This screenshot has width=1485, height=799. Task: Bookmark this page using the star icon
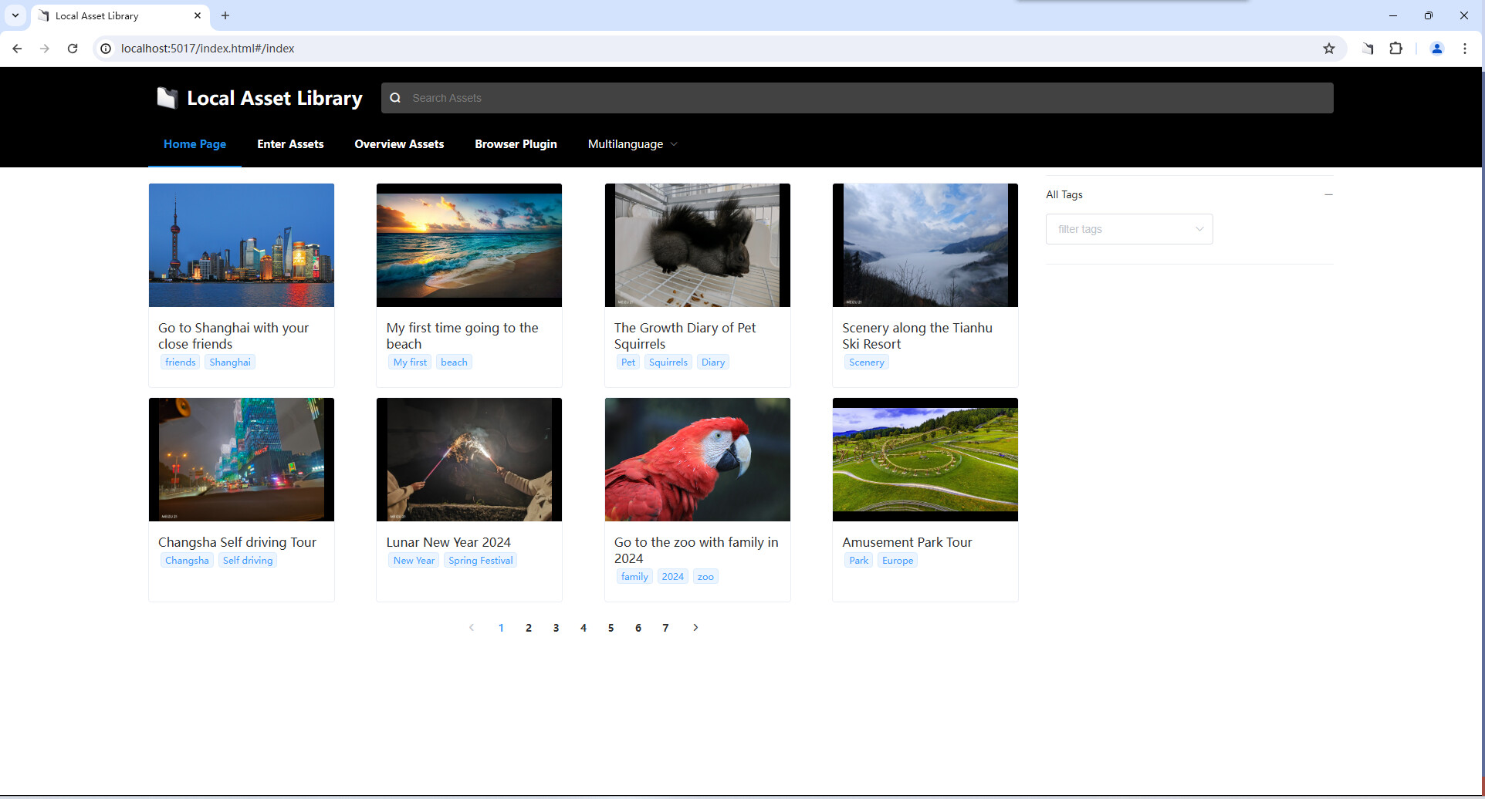coord(1329,48)
